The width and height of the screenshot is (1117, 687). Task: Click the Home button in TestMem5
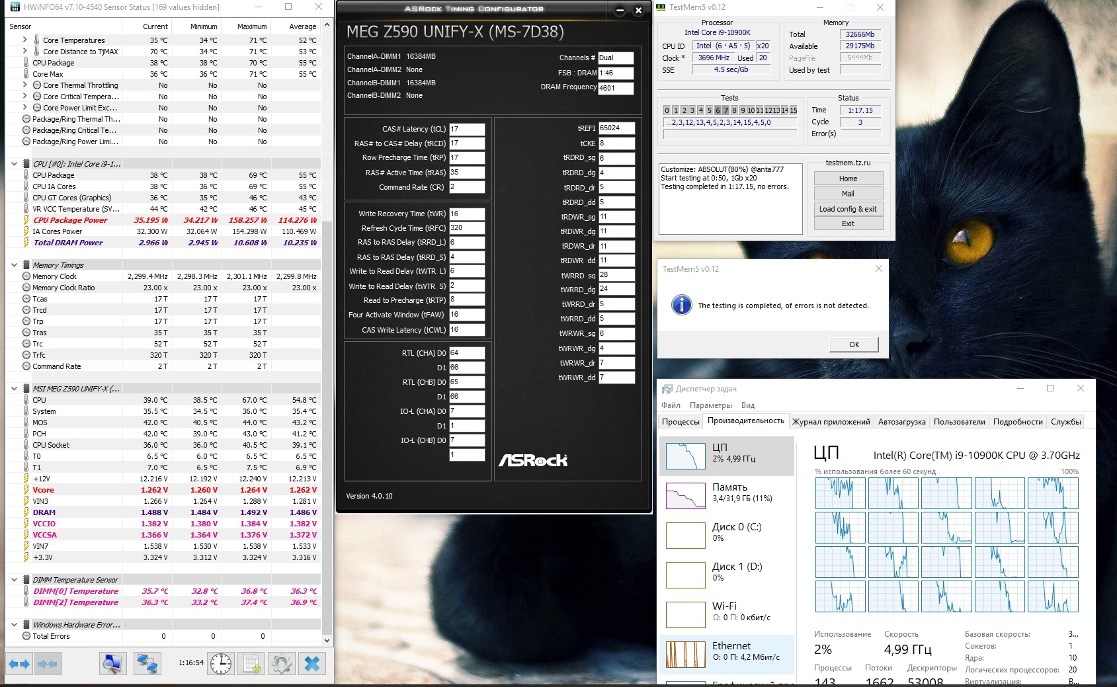[x=848, y=179]
